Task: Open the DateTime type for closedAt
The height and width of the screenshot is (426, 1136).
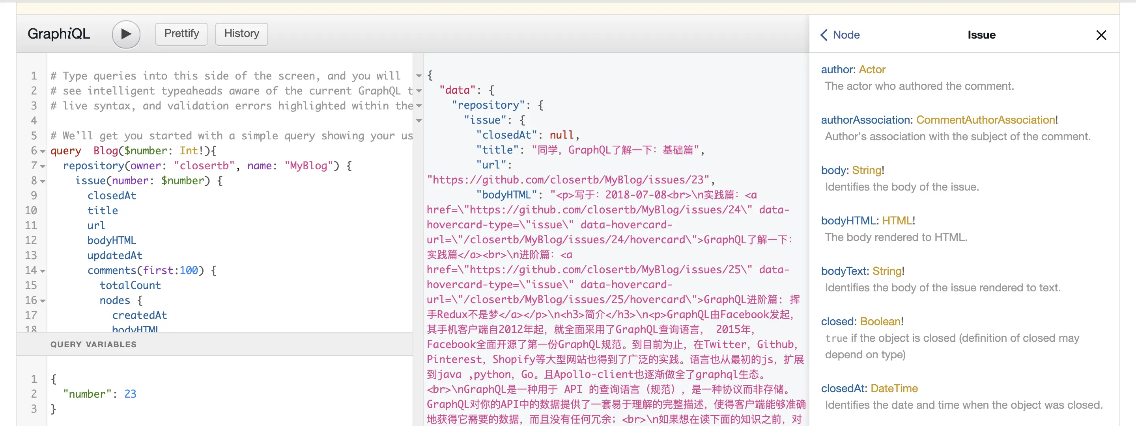Action: point(894,388)
